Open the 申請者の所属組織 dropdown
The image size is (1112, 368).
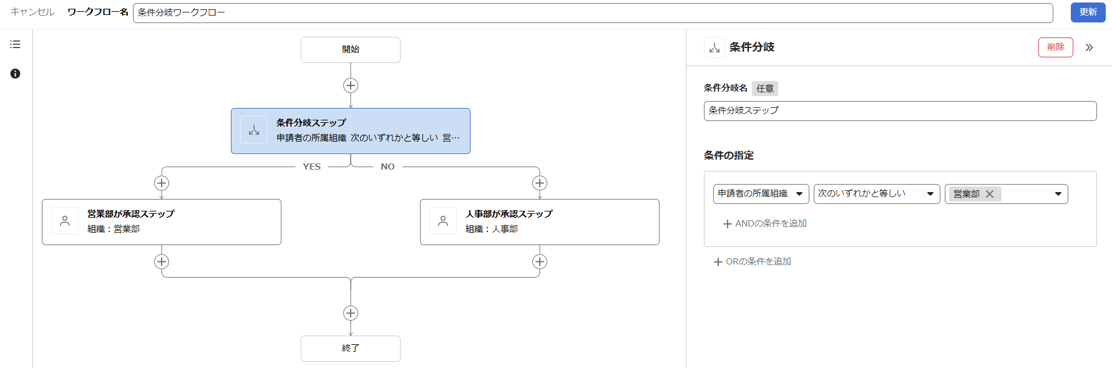point(761,194)
